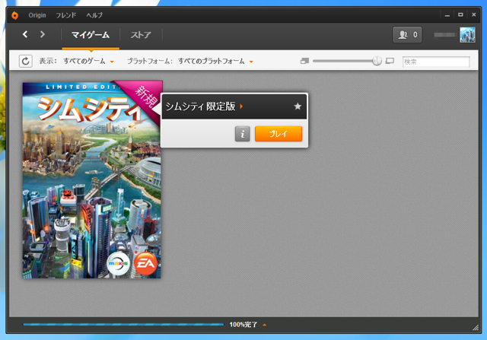Click the tile size slider handle
Viewport: 487px width, 340px height.
tap(377, 61)
